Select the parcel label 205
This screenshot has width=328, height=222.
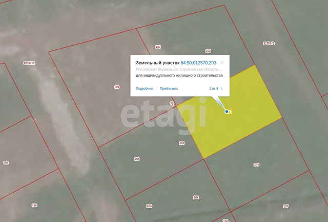pyautogui.click(x=256, y=164)
